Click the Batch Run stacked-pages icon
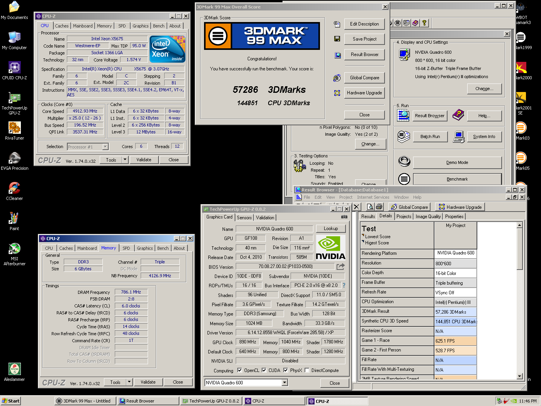The width and height of the screenshot is (541, 406). [404, 136]
